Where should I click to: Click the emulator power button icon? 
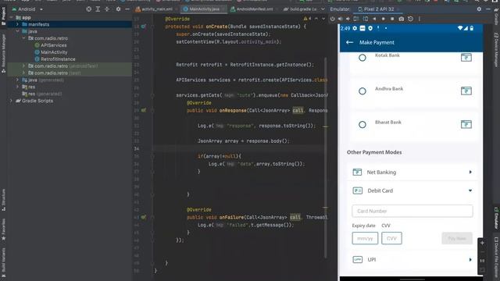332,19
